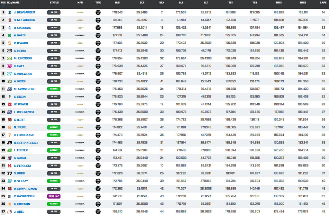
Task: Click the BLN column header
Action: point(162,3)
